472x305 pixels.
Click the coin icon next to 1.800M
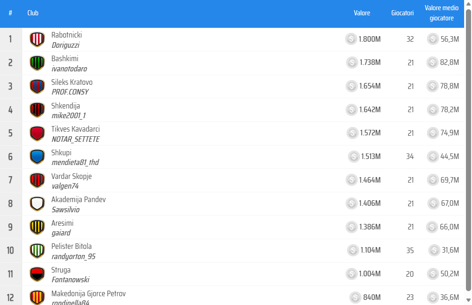pos(352,39)
